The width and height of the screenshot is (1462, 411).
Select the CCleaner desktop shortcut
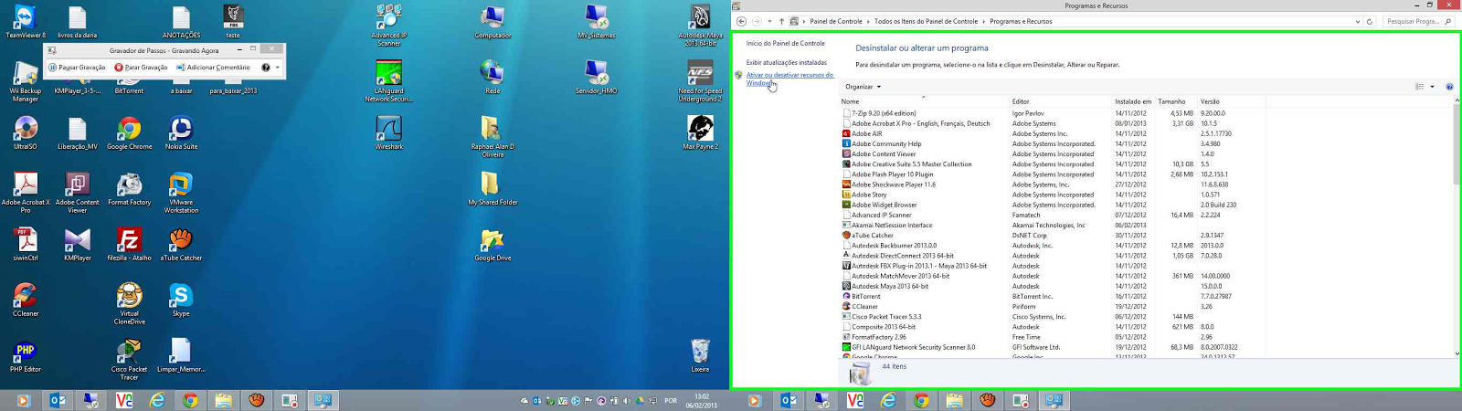pos(26,300)
